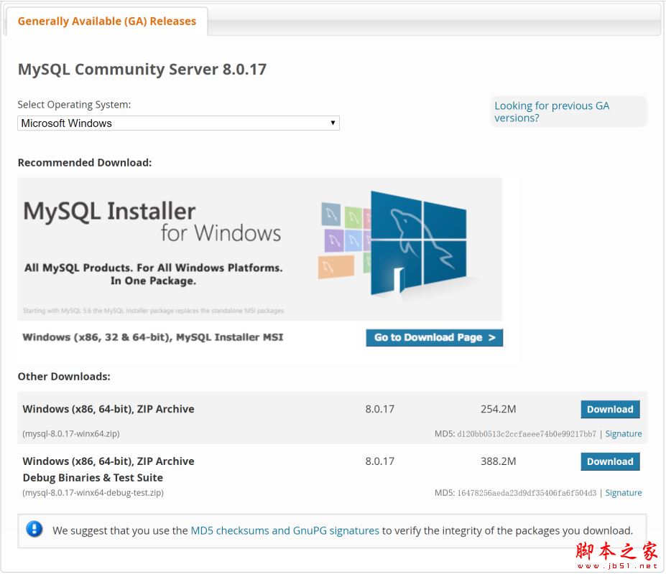Click the 'MySQL Installer MSI' description text
This screenshot has width=666, height=574.
[x=153, y=337]
